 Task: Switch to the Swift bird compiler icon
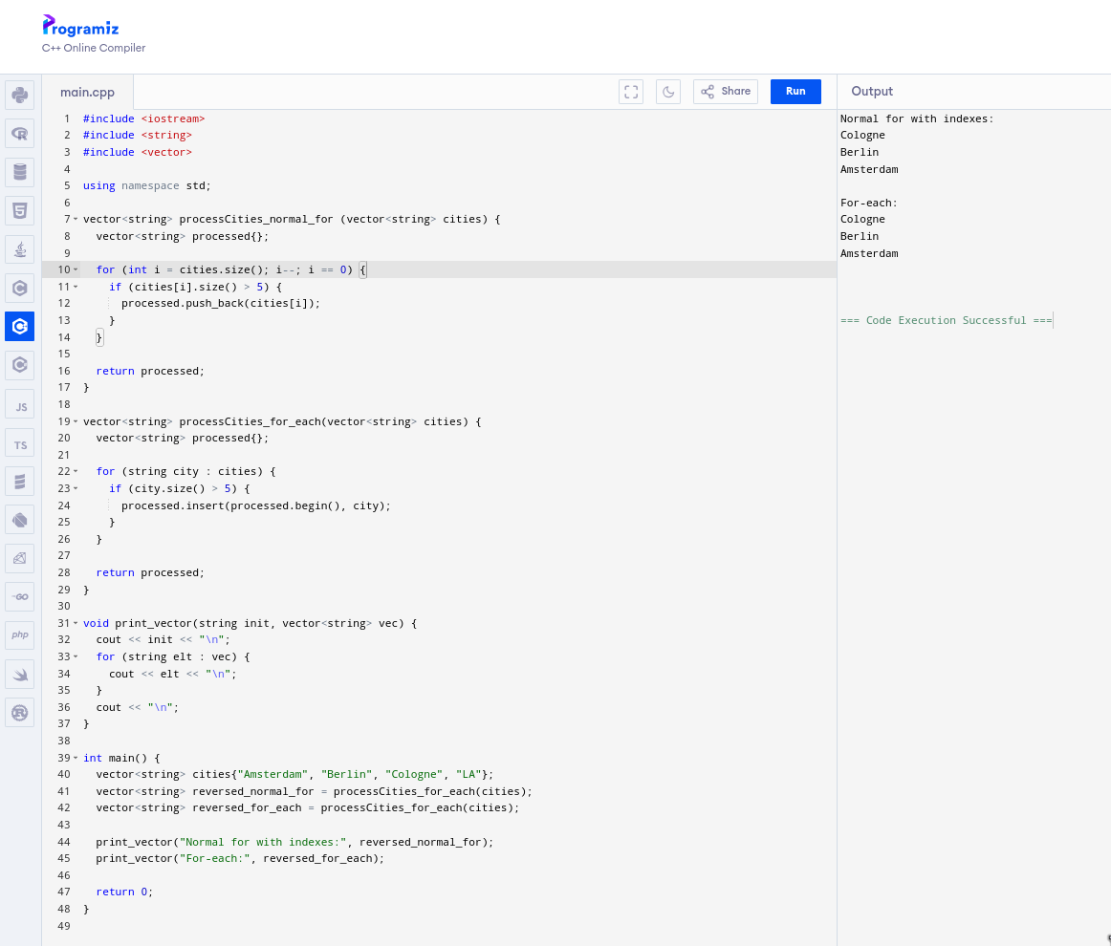click(20, 674)
